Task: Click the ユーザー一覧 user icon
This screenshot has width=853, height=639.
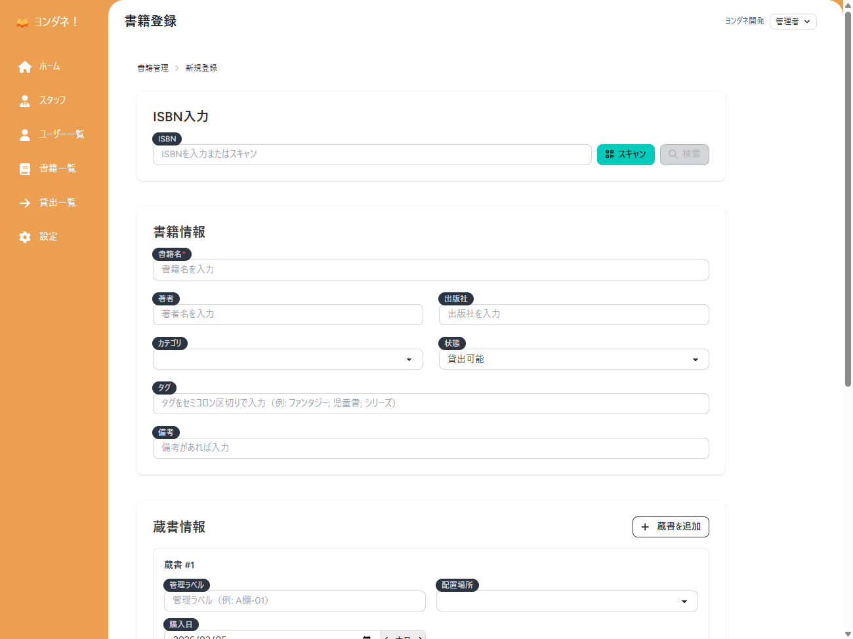Action: point(25,134)
